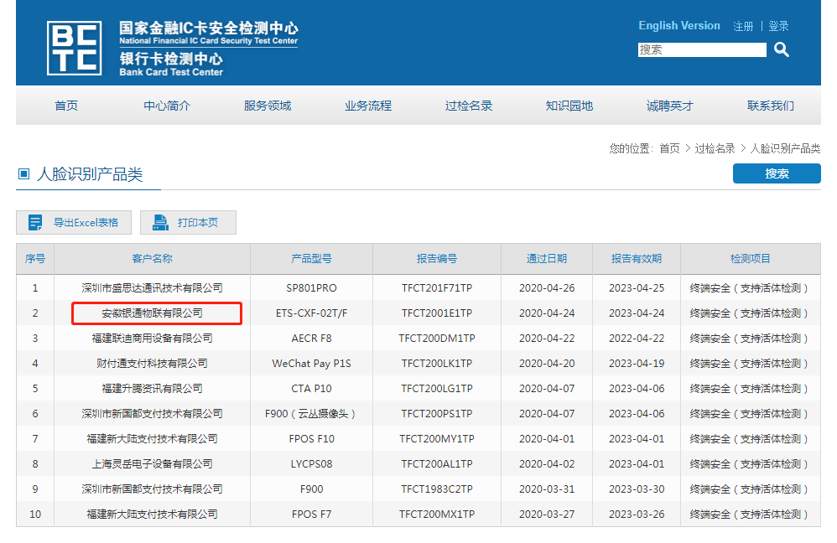Click the 注册 register link
Viewport: 837px width, 543px height.
[x=743, y=26]
